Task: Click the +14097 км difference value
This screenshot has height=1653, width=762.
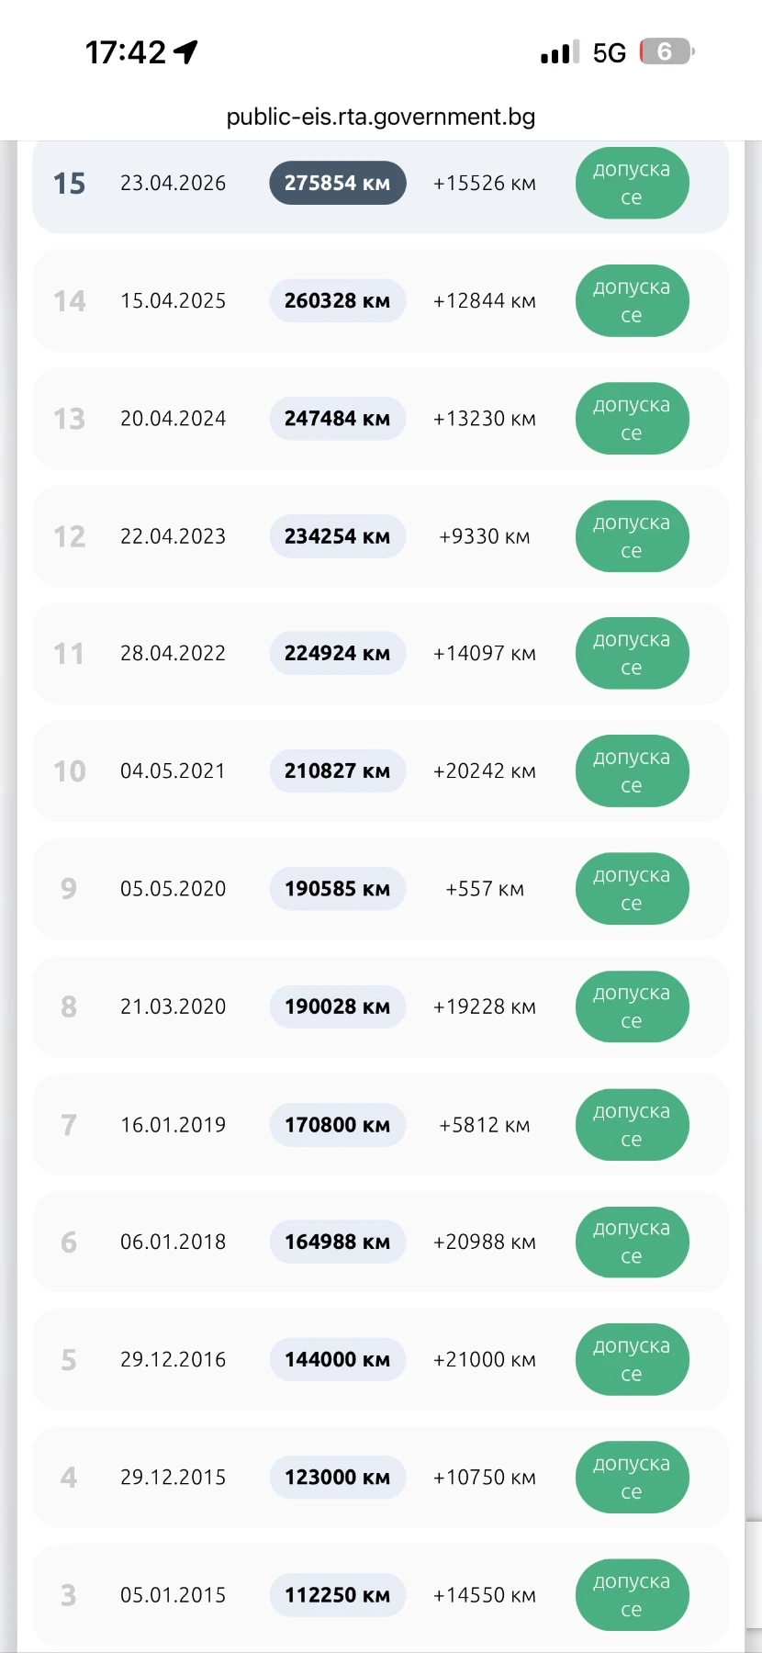Action: 485,654
